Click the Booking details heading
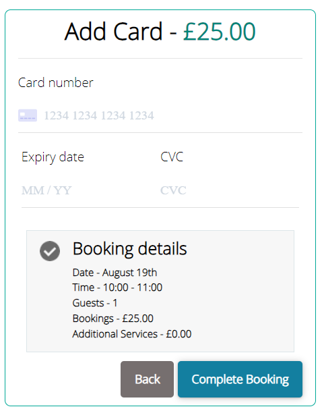Viewport: 322px width, 411px height. [x=130, y=248]
